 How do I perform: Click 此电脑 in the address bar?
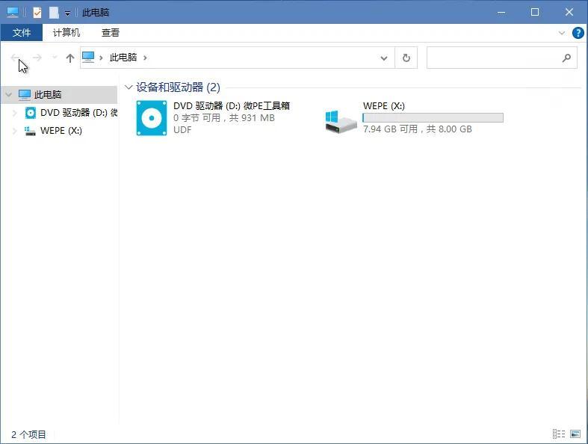tap(123, 58)
